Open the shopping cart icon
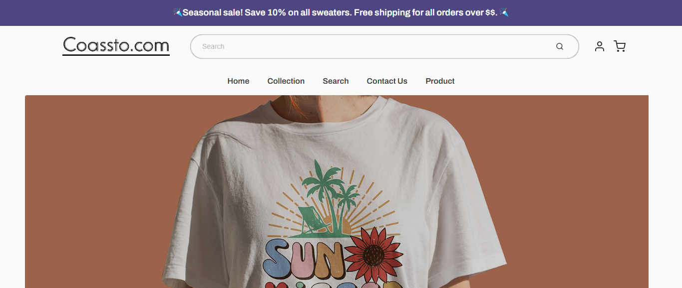The width and height of the screenshot is (682, 288). pyautogui.click(x=620, y=46)
